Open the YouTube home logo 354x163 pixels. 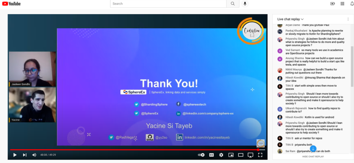[x=11, y=4]
